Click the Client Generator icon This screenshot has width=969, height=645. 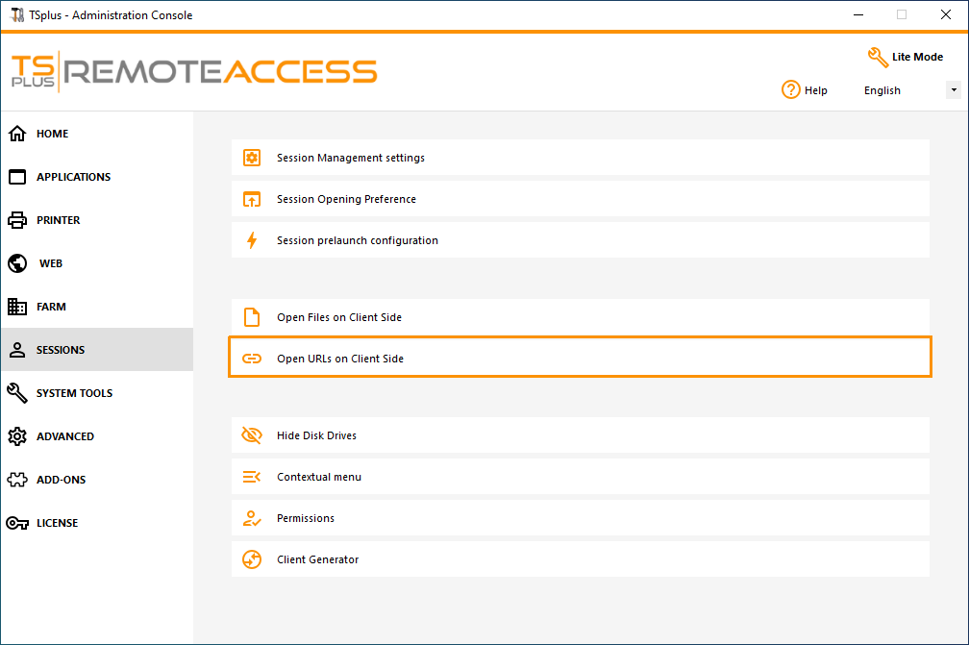251,558
